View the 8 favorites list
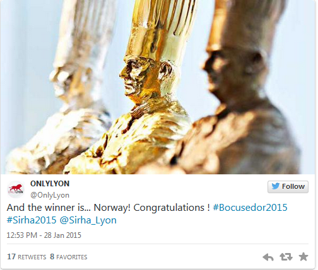Viewport: 318px width, 270px height. click(69, 257)
